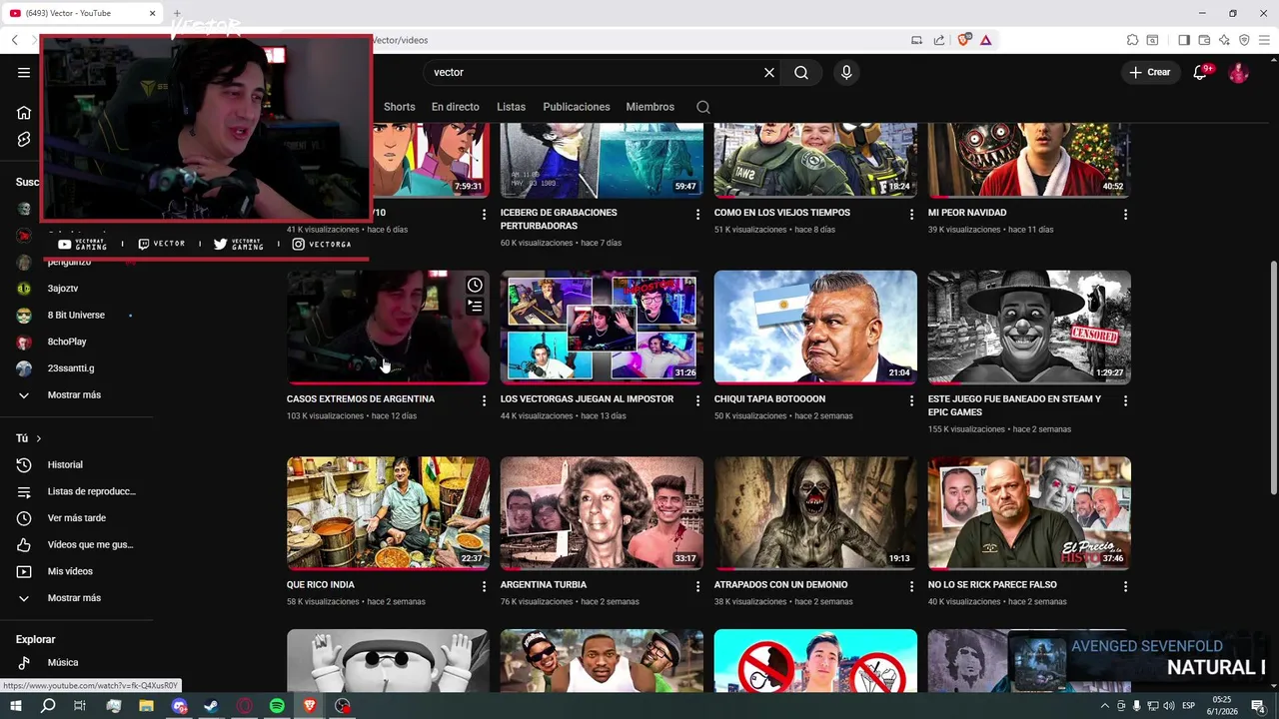Screen dimensions: 1279x719
Task: Add Casos Extremos video to queue
Action: point(475,306)
